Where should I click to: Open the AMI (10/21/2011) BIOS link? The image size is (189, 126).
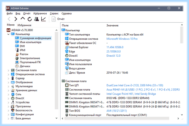tap(117, 111)
